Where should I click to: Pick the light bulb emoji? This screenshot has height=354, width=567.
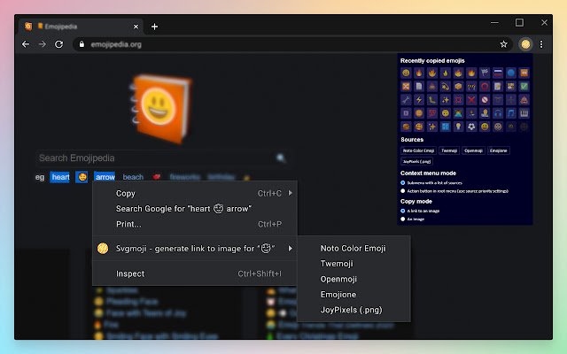(459, 127)
